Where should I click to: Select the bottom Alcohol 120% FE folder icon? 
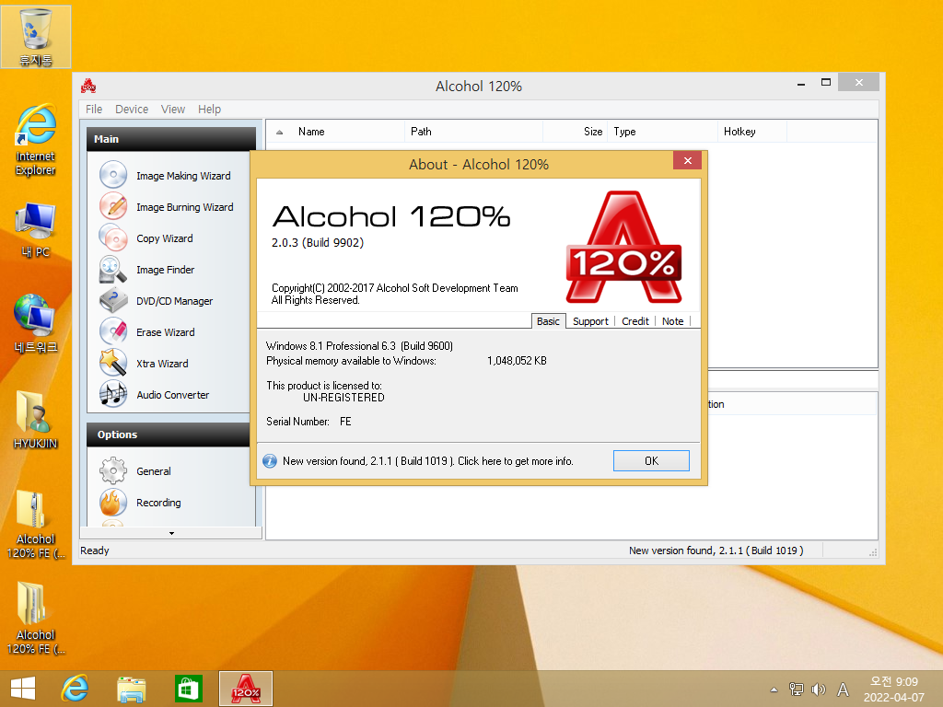coord(36,618)
